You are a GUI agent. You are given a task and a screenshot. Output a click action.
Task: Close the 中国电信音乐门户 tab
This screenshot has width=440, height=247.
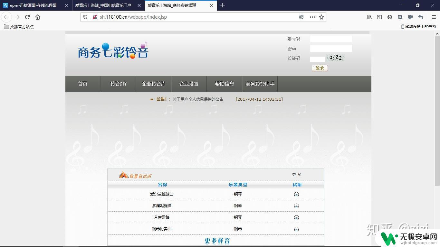point(139,5)
